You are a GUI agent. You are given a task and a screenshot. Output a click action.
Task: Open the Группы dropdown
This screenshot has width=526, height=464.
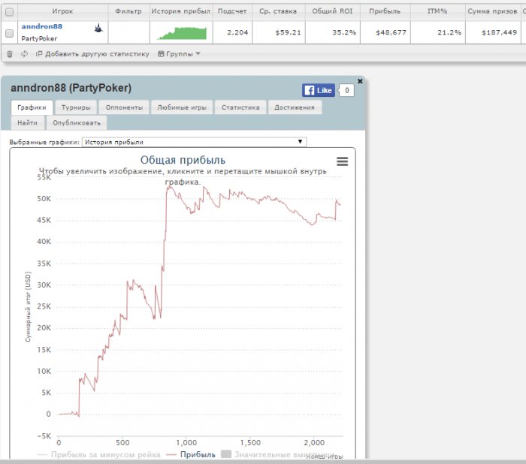(x=179, y=53)
